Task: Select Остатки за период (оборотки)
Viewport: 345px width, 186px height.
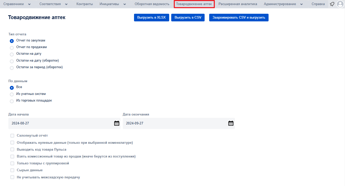Action: [x=12, y=68]
